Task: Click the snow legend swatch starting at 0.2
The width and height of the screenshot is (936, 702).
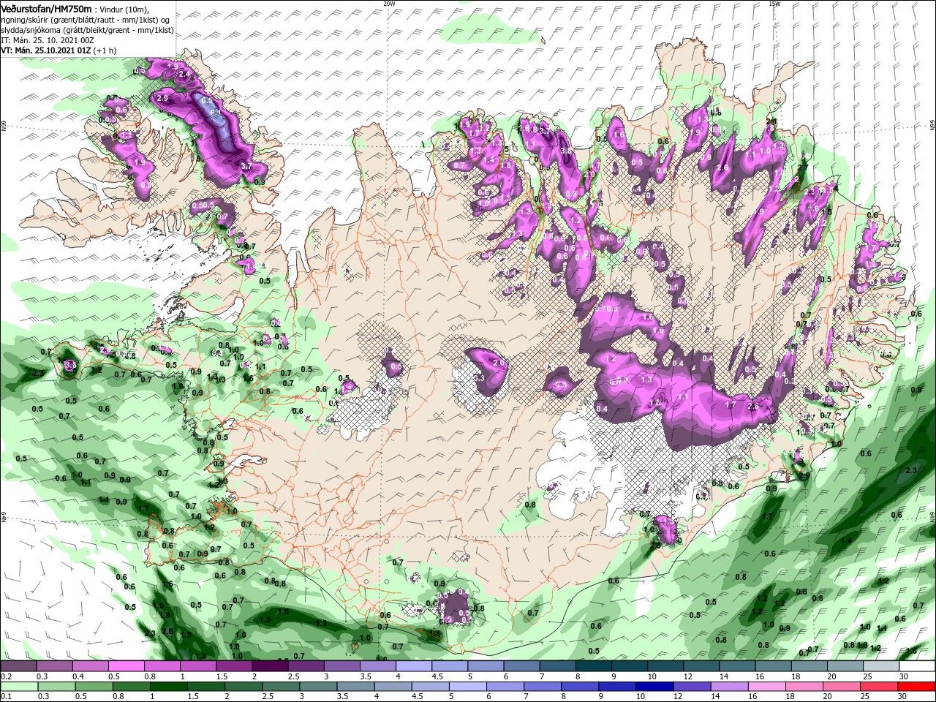Action: click(x=18, y=666)
